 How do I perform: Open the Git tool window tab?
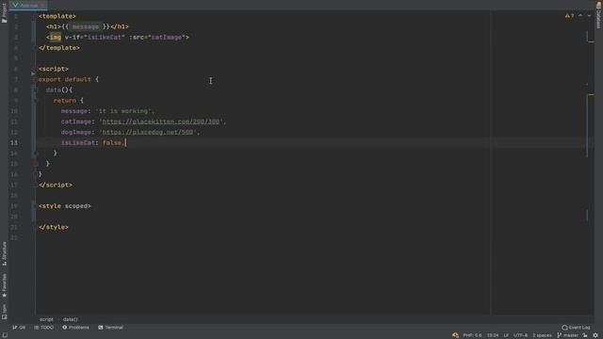tap(19, 328)
